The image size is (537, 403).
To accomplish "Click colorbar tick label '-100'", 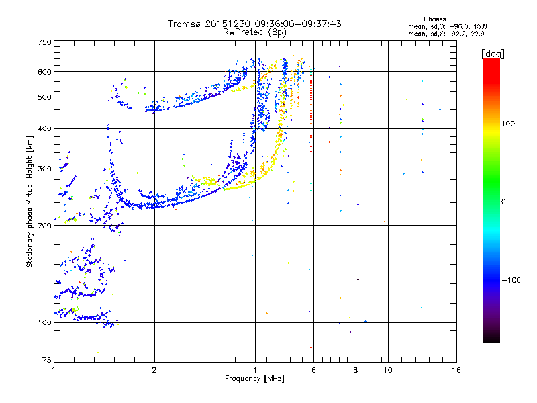I will pyautogui.click(x=511, y=280).
